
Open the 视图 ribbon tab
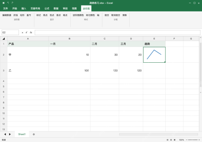(74, 9)
